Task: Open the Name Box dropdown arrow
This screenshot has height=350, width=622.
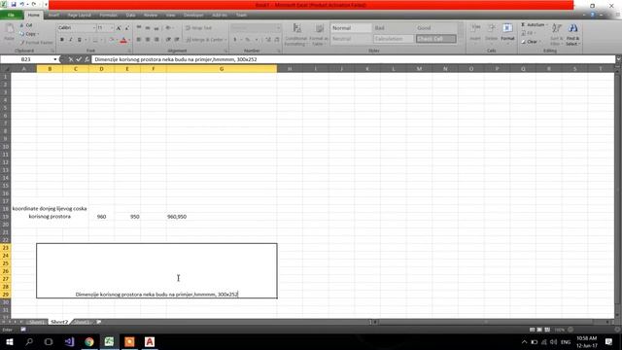Action: click(x=55, y=59)
